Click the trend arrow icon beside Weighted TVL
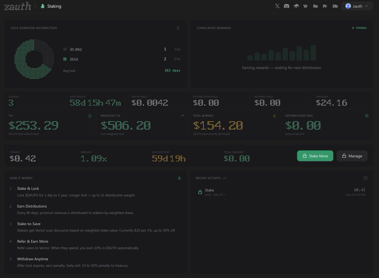This screenshot has width=379, height=278. pyautogui.click(x=182, y=116)
